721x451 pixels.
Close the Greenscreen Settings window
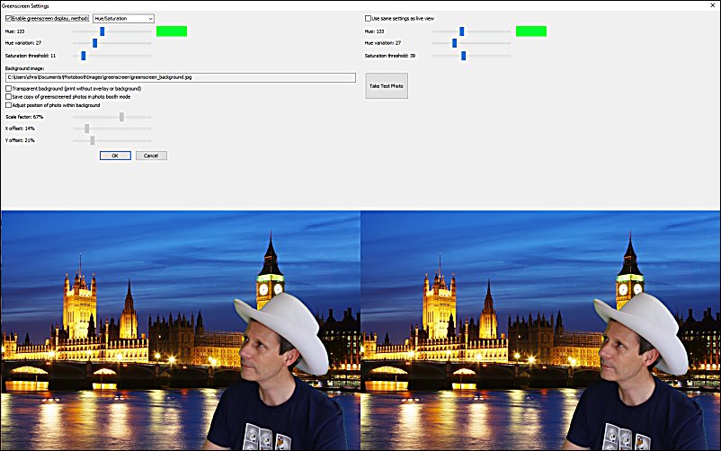(712, 5)
